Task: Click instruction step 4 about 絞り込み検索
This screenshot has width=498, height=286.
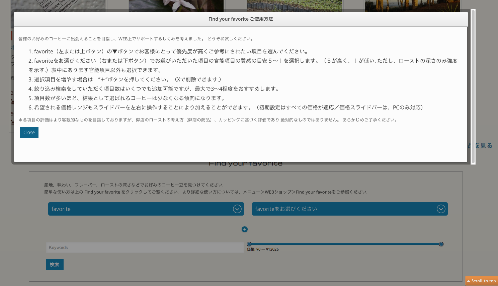Action: pyautogui.click(x=154, y=89)
